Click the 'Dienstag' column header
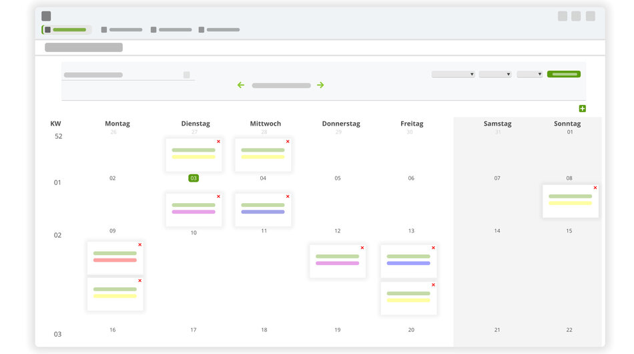The height and width of the screenshot is (354, 634). tap(196, 124)
